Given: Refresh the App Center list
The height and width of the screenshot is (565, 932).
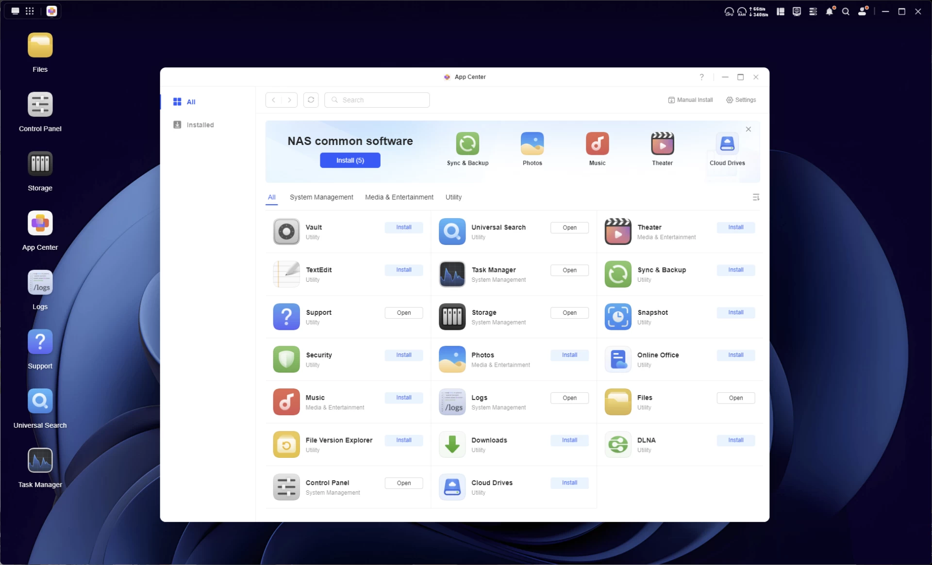Looking at the screenshot, I should (311, 100).
